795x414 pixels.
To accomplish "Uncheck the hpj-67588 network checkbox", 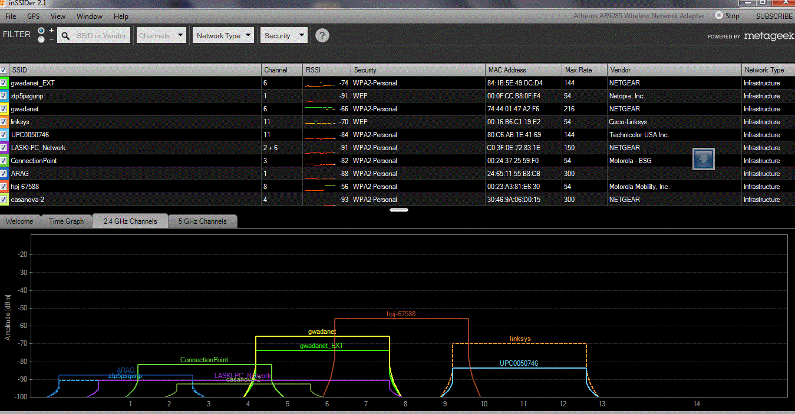I will 4,187.
